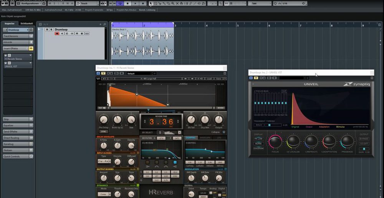Switch to the LFO tab in H-Reverb
Viewport: 384px width, 198px height.
click(x=219, y=138)
